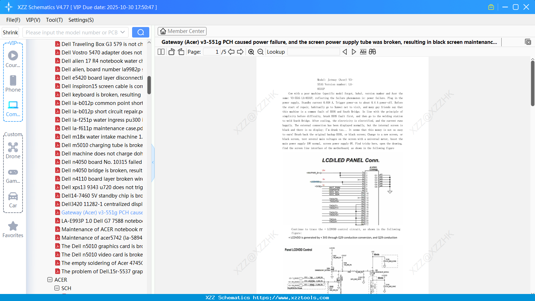
Task: Open 'Dell e5420 board layer disconnection' file
Action: pos(102,78)
